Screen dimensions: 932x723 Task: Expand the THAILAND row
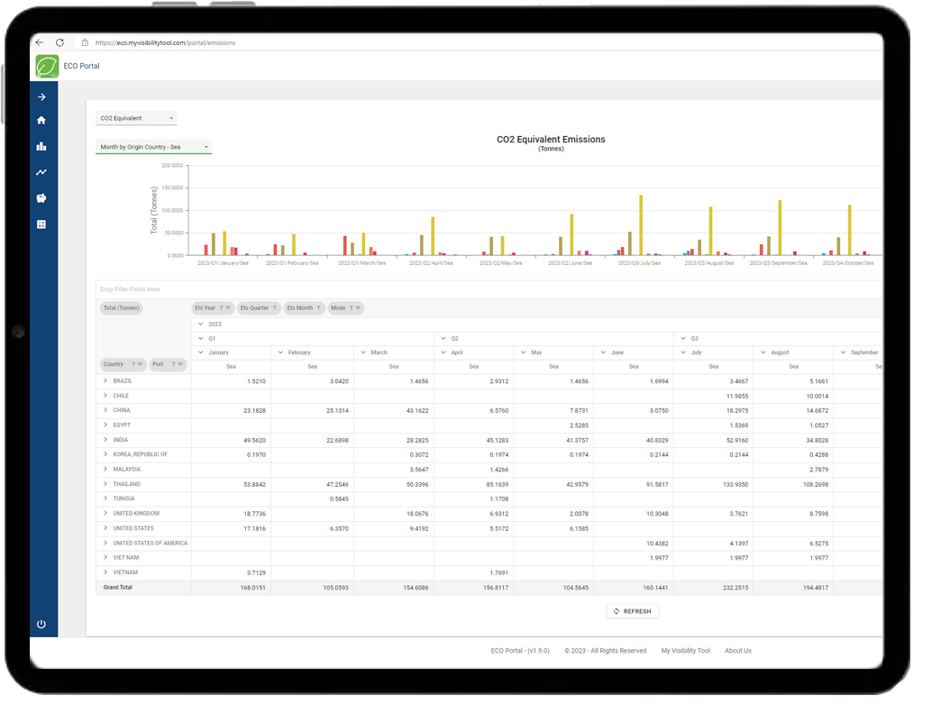[105, 484]
